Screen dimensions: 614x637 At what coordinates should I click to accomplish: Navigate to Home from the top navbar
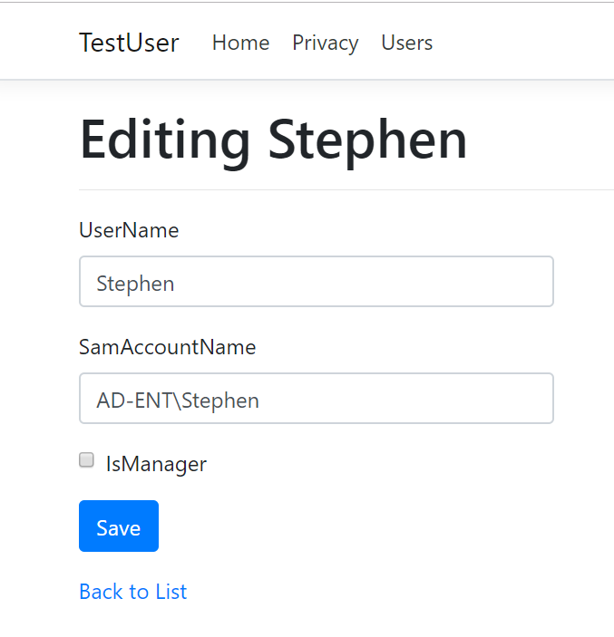(240, 43)
